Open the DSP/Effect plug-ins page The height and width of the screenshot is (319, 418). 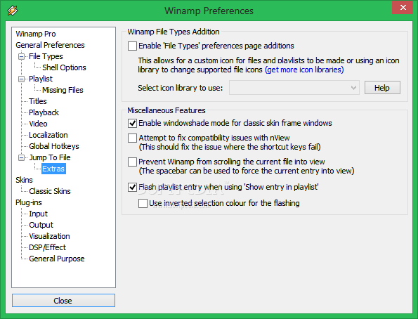(x=47, y=247)
